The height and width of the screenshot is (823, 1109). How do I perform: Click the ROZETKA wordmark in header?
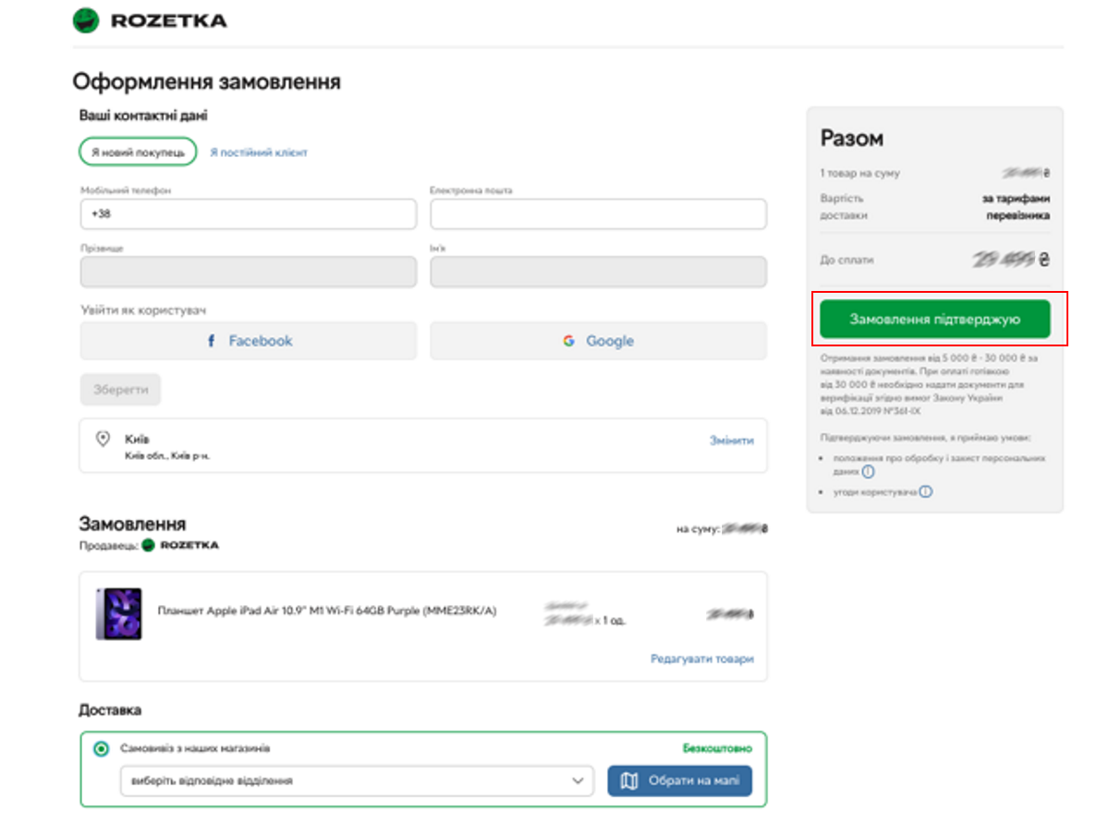169,21
